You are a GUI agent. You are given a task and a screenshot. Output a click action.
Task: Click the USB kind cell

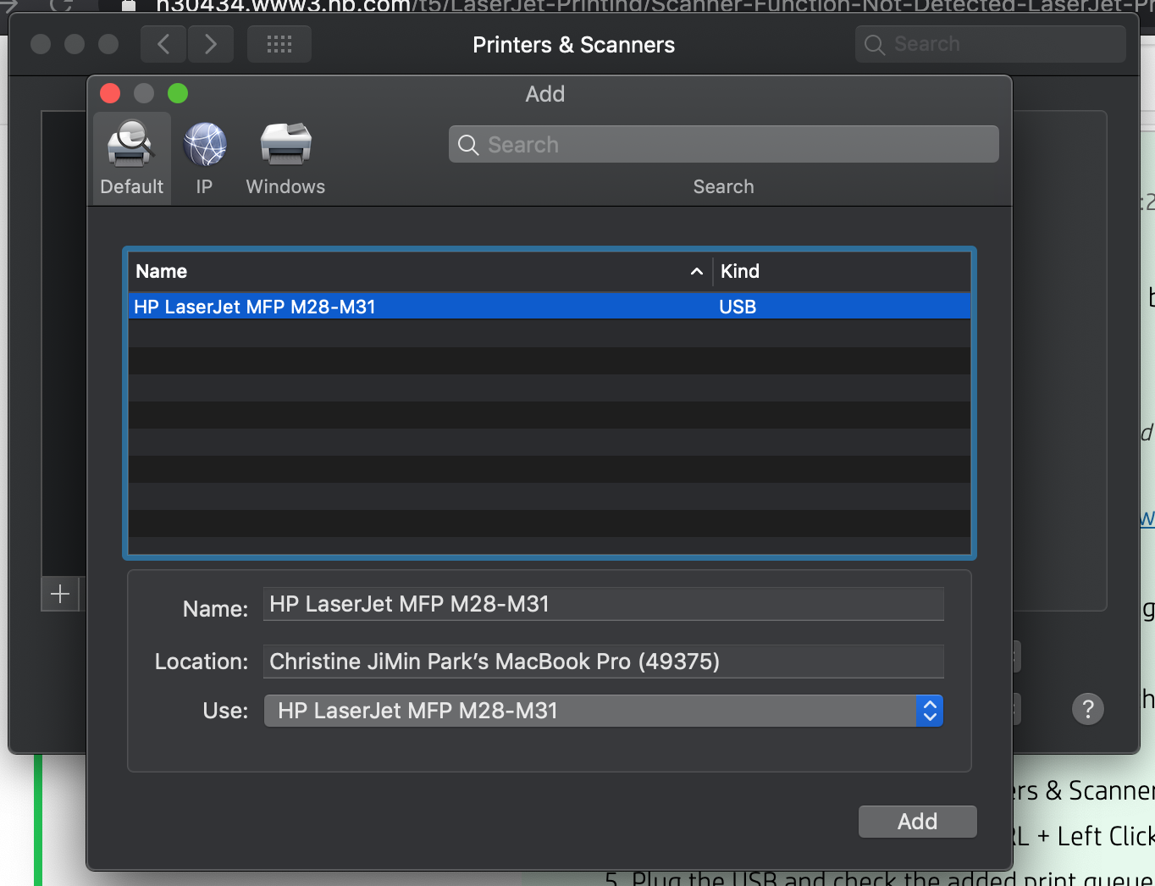tap(738, 307)
